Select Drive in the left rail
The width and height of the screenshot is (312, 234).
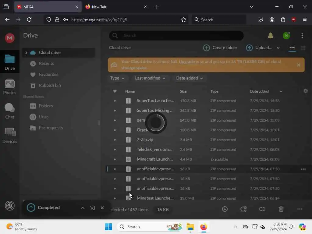(9, 62)
